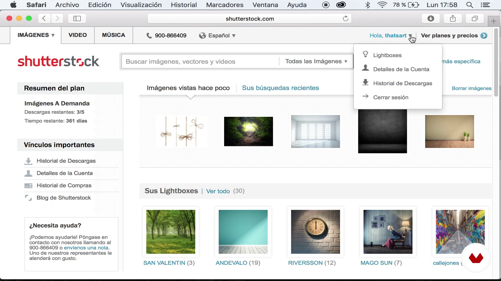This screenshot has height=281, width=501.
Task: Click the Creative Cloud menu bar icon
Action: pyautogui.click(x=341, y=5)
